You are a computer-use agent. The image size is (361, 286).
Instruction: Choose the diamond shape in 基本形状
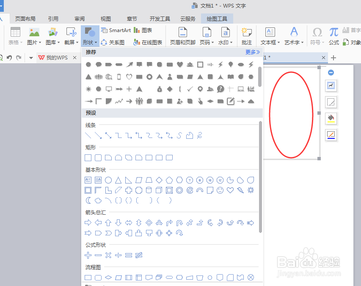(x=159, y=180)
